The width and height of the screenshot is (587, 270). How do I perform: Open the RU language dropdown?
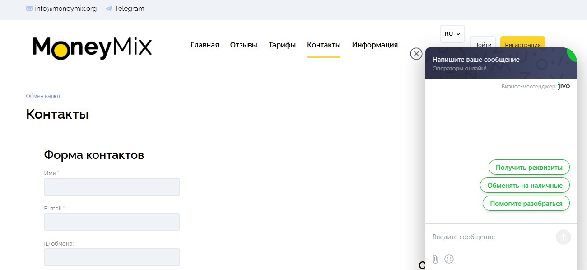[x=452, y=34]
